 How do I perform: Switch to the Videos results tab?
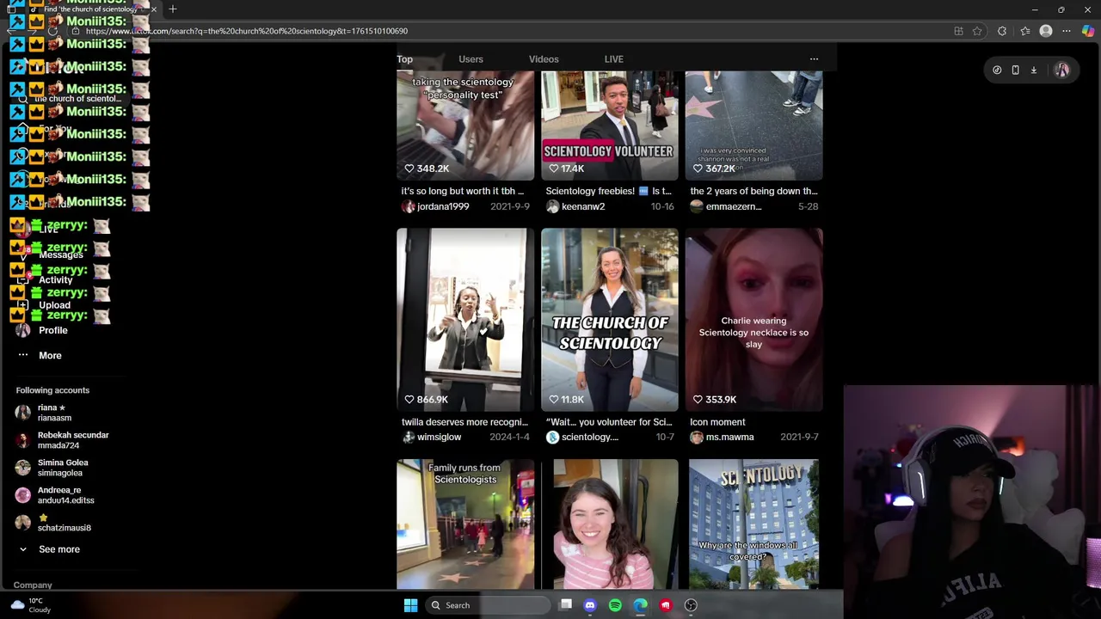click(x=544, y=59)
